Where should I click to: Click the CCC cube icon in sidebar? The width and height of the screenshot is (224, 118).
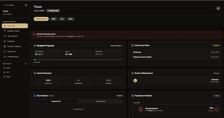coord(4,72)
